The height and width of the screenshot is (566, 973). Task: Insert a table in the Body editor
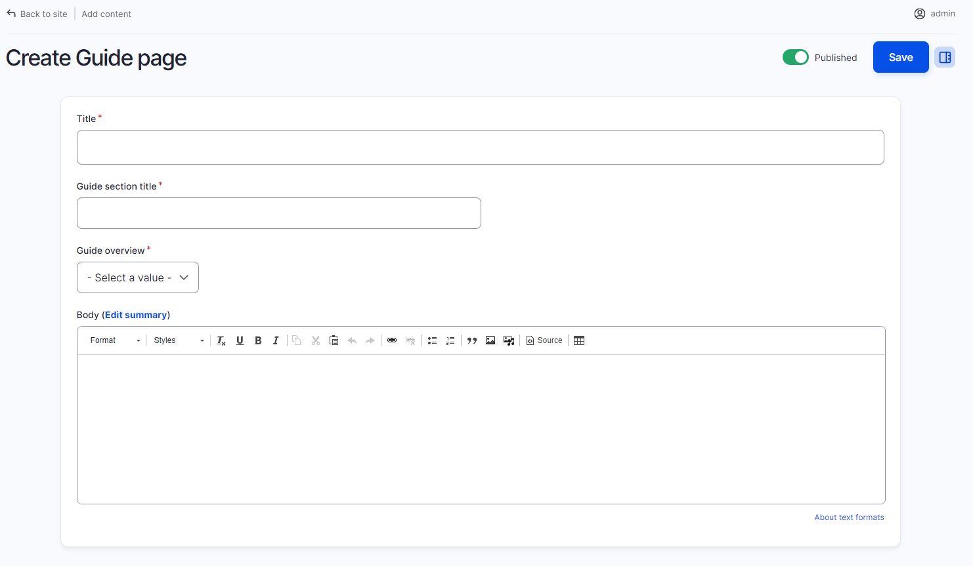[579, 340]
